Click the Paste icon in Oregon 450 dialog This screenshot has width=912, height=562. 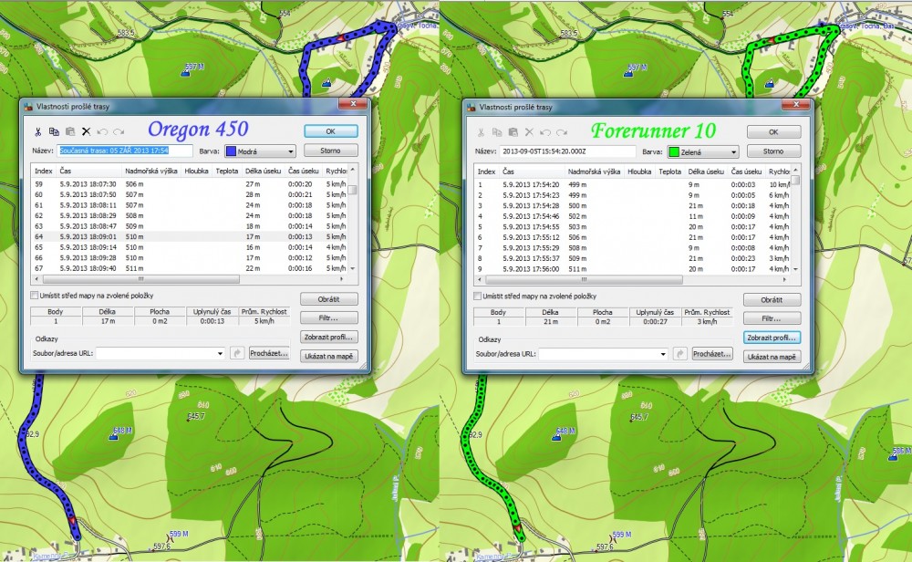70,131
